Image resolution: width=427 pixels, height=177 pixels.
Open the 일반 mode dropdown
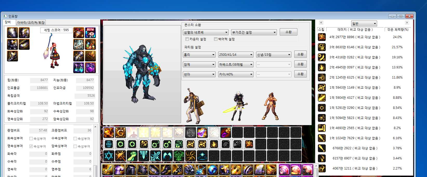pyautogui.click(x=364, y=24)
